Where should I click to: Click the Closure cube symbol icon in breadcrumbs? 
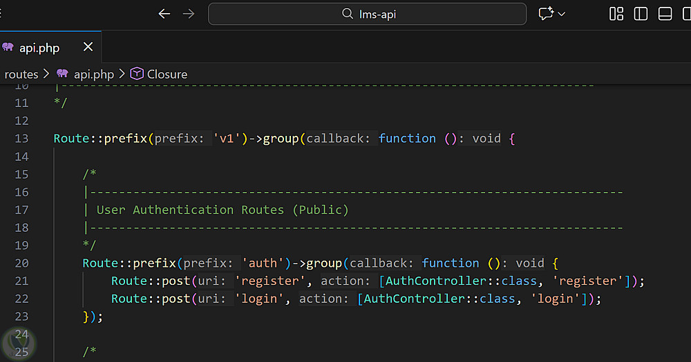(x=137, y=74)
